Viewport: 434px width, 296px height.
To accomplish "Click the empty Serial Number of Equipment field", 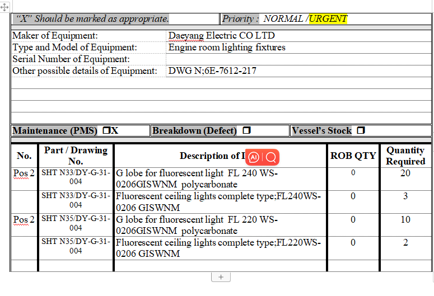I will click(297, 59).
